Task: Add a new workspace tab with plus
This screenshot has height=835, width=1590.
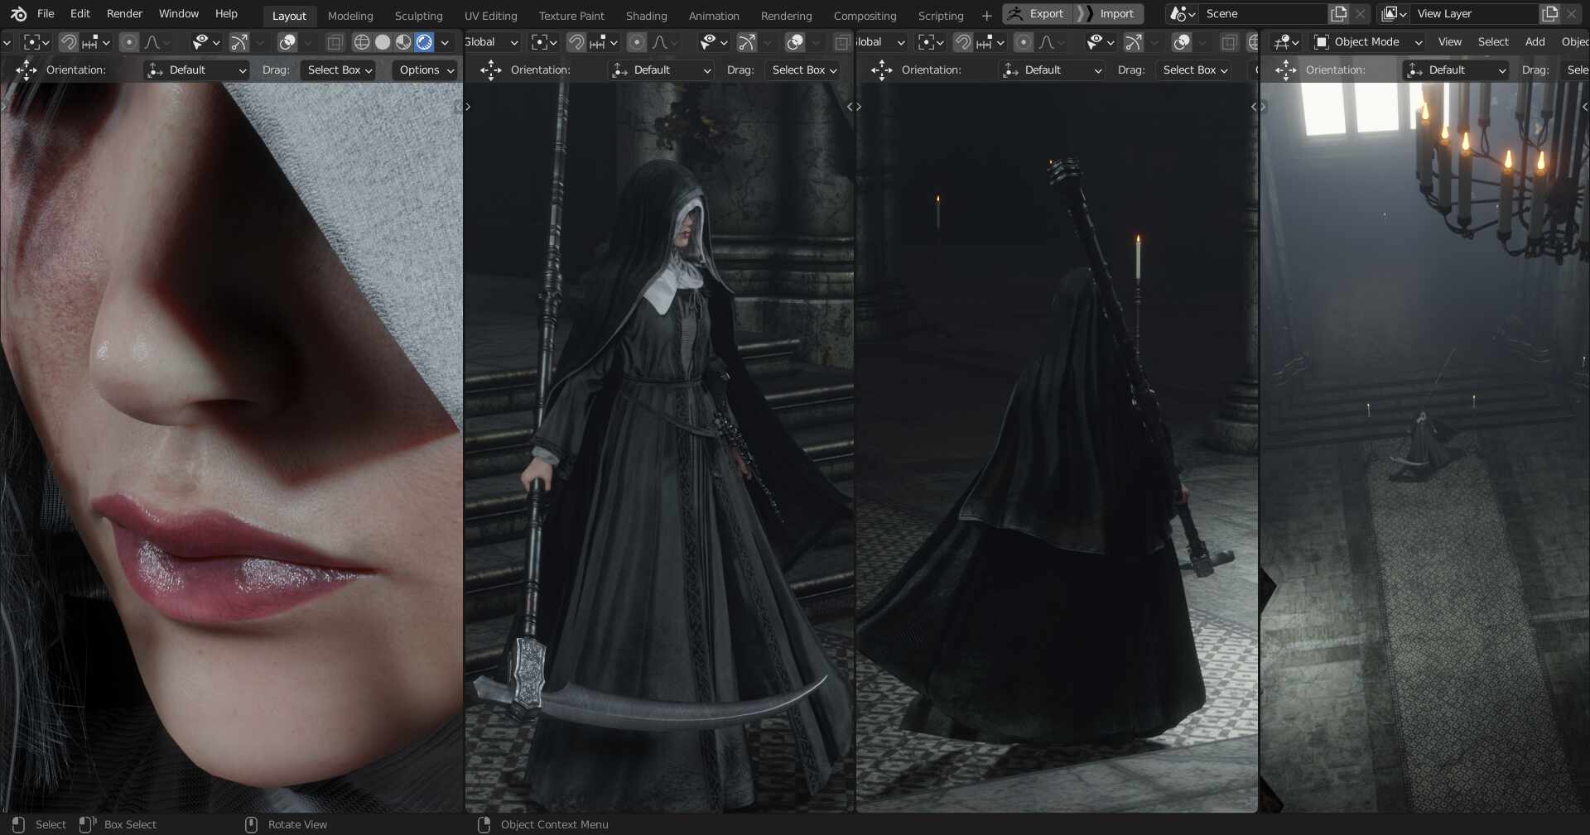Action: coord(986,16)
